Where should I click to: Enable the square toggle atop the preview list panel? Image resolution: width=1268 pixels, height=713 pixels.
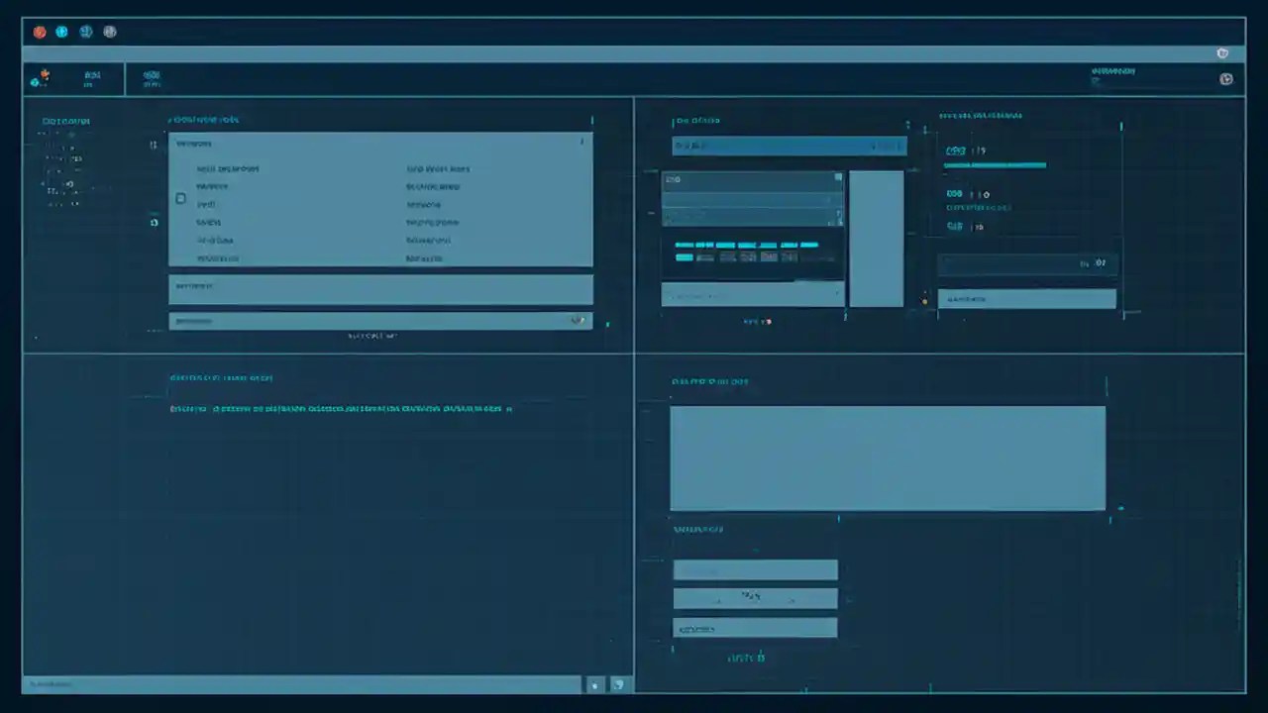coord(838,178)
